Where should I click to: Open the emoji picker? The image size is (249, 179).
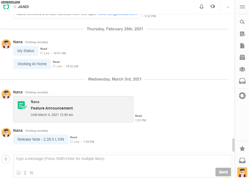coord(19,173)
